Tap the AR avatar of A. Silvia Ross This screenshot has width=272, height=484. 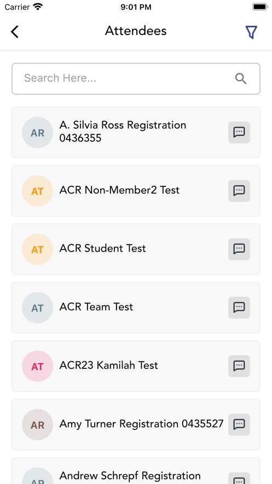coord(38,133)
